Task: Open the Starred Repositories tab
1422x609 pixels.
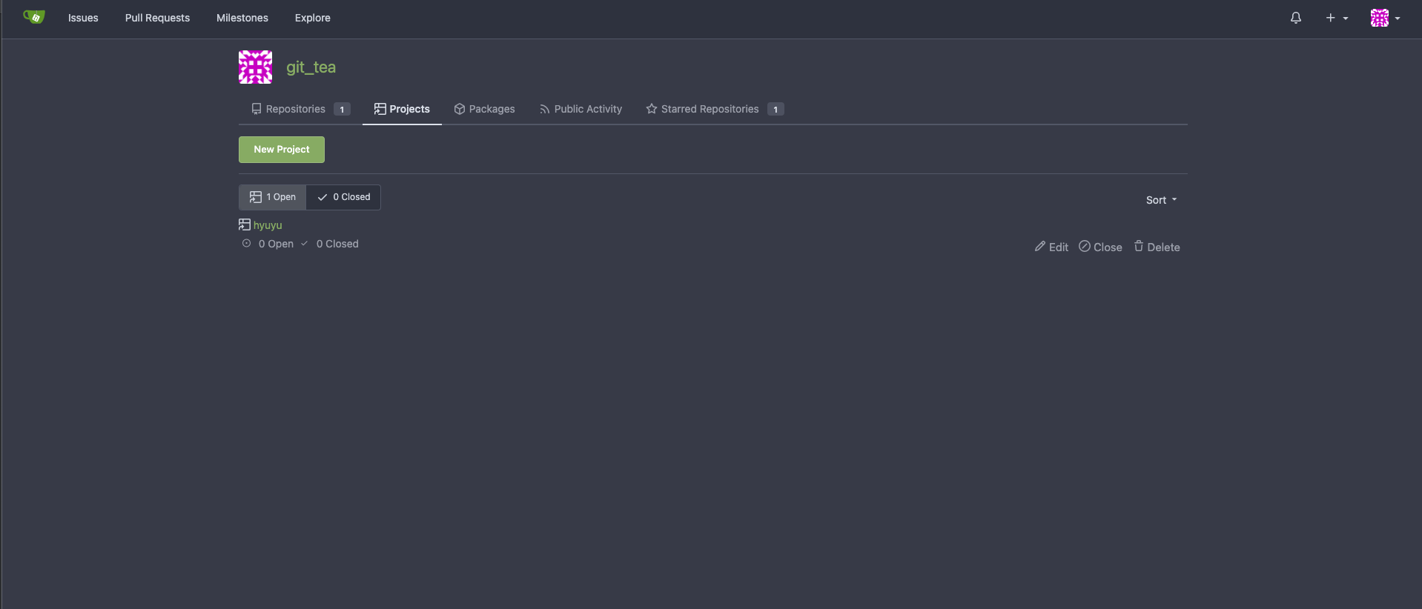Action: 715,109
